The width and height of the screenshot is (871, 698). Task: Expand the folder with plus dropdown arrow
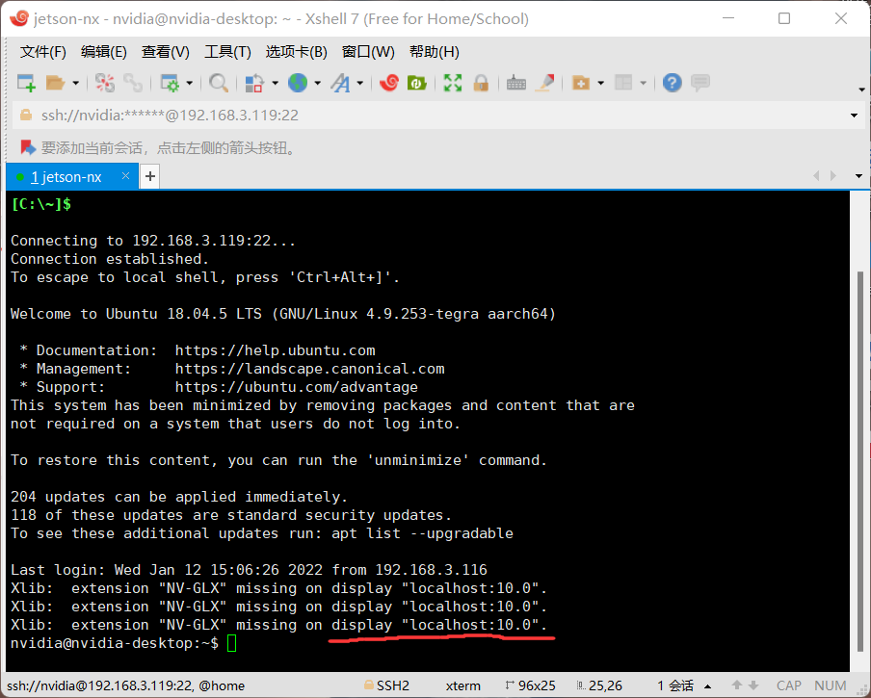[x=601, y=83]
